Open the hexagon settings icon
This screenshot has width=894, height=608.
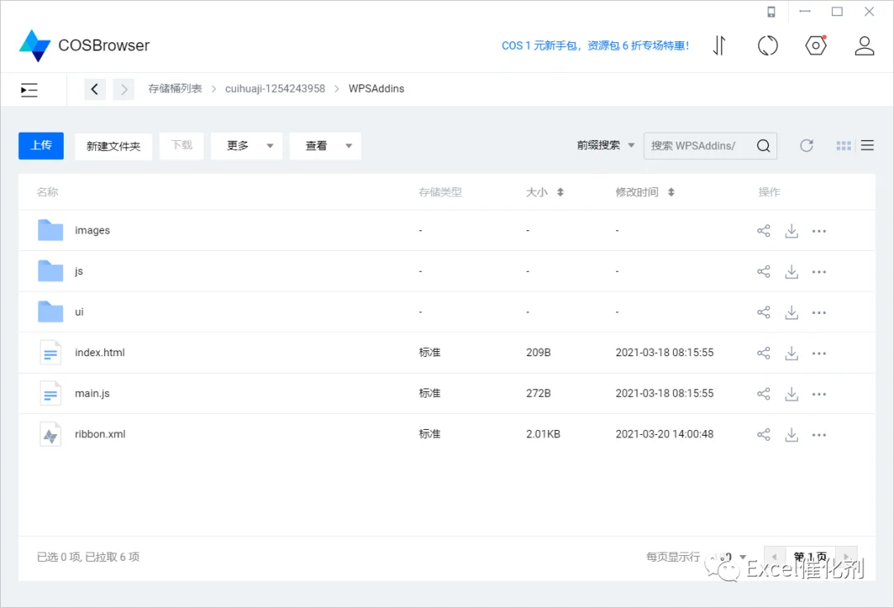(x=816, y=46)
